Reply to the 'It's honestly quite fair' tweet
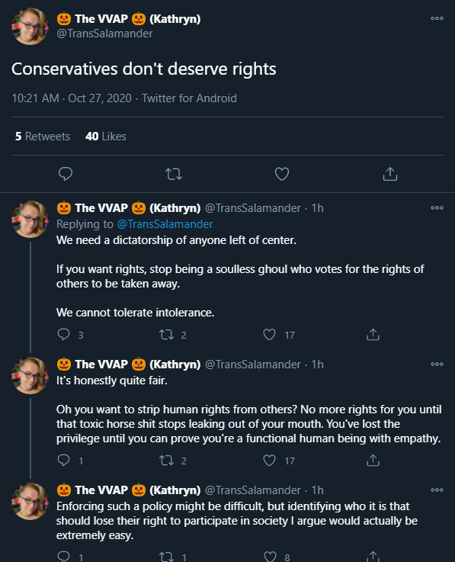455x562 pixels. click(x=64, y=461)
